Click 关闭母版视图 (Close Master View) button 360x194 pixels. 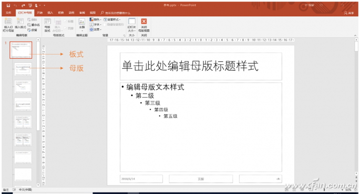point(144,25)
